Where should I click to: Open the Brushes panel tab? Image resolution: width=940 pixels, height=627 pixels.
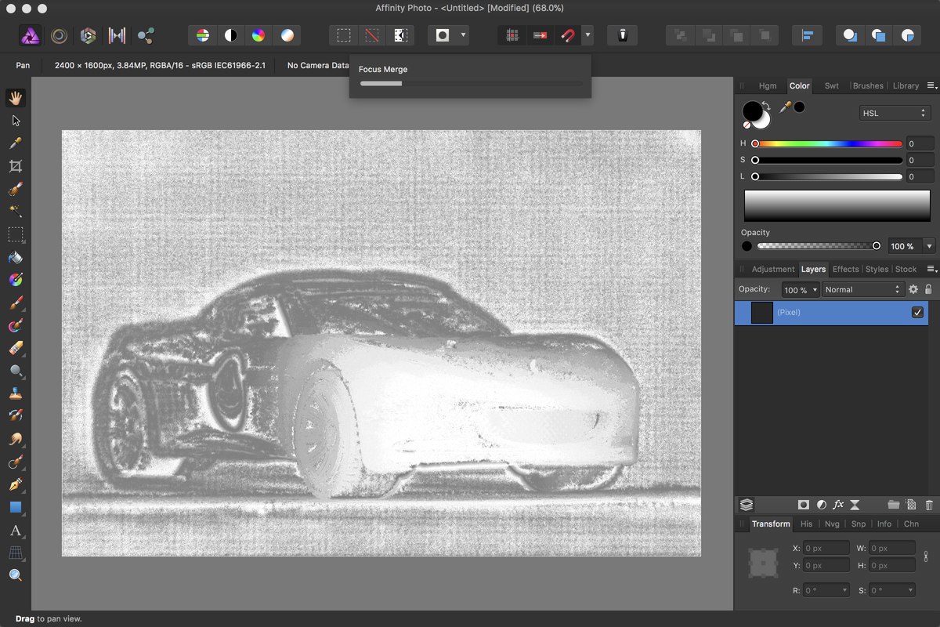pos(868,86)
